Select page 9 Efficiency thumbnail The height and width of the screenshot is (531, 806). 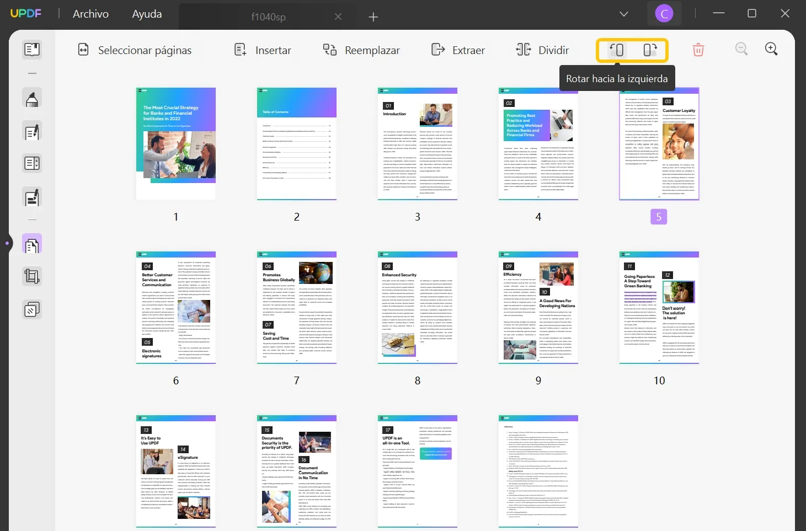pos(538,307)
